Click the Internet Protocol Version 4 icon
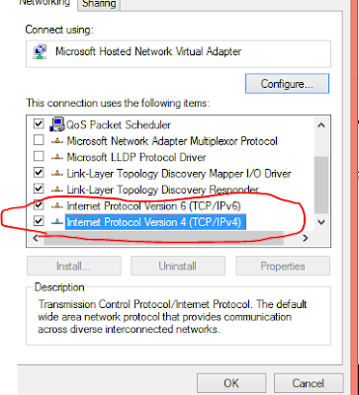This screenshot has height=395, width=359. tap(57, 222)
